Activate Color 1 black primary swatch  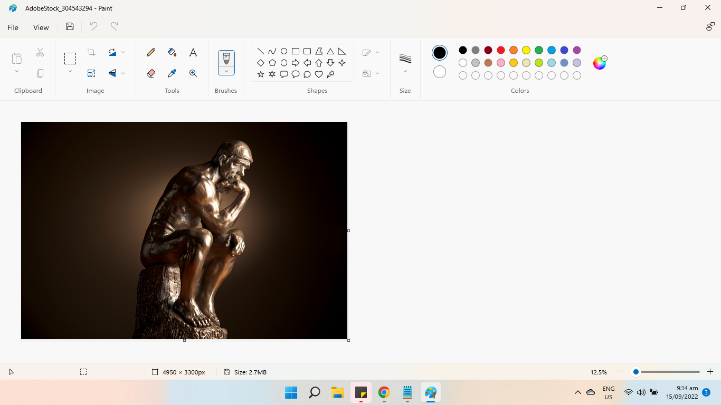(440, 53)
